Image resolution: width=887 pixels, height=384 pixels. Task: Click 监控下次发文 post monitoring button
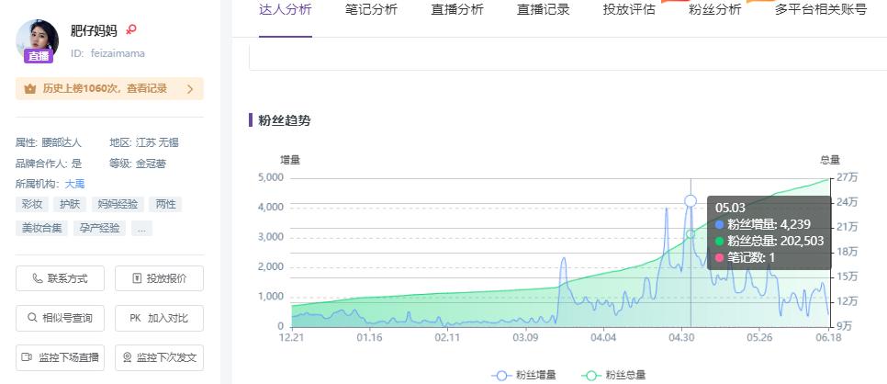[159, 357]
